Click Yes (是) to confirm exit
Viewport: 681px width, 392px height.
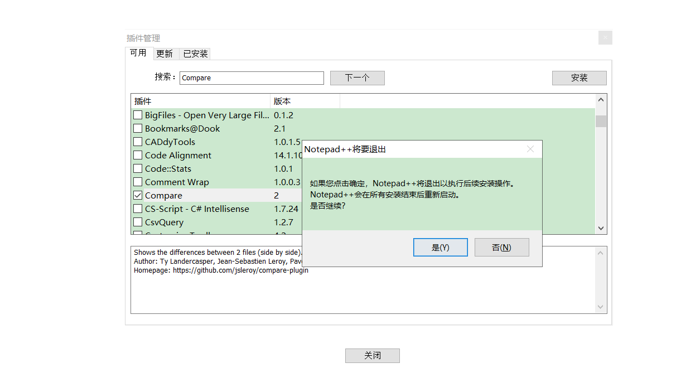pos(440,247)
